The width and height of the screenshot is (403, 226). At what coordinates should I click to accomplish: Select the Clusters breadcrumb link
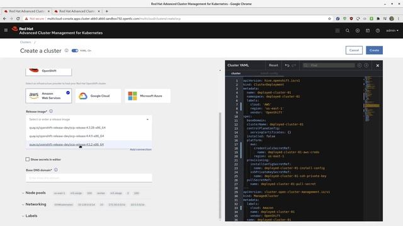[25, 42]
